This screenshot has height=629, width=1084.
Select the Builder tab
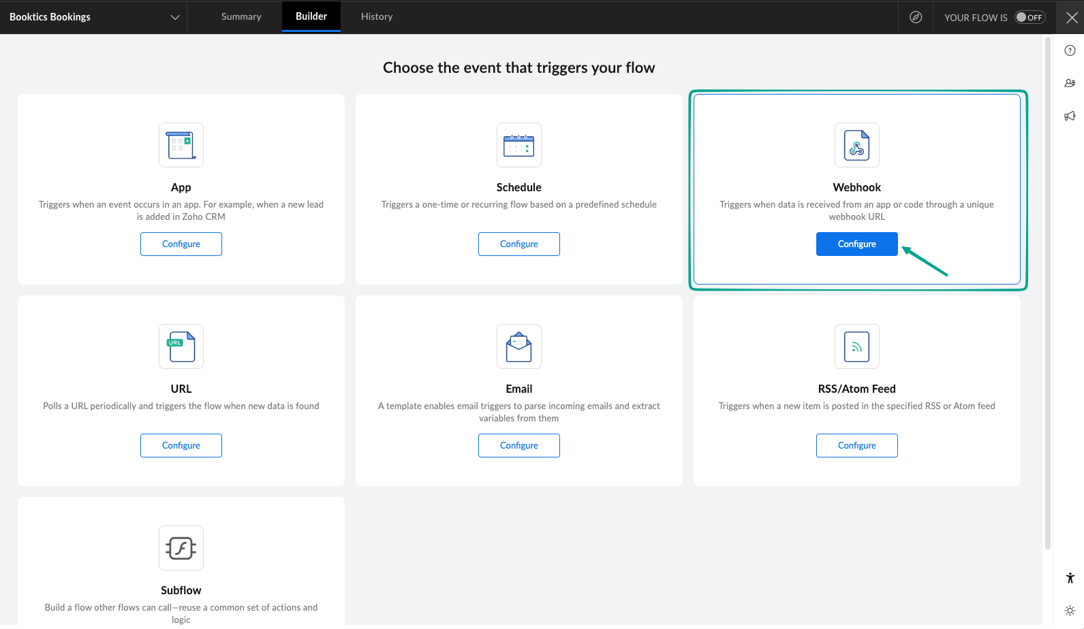pos(311,16)
